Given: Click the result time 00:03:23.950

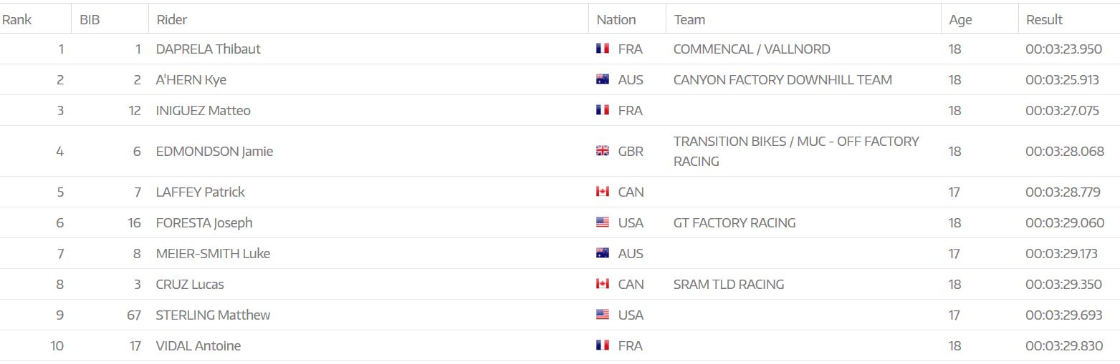Looking at the screenshot, I should click(x=1064, y=49).
